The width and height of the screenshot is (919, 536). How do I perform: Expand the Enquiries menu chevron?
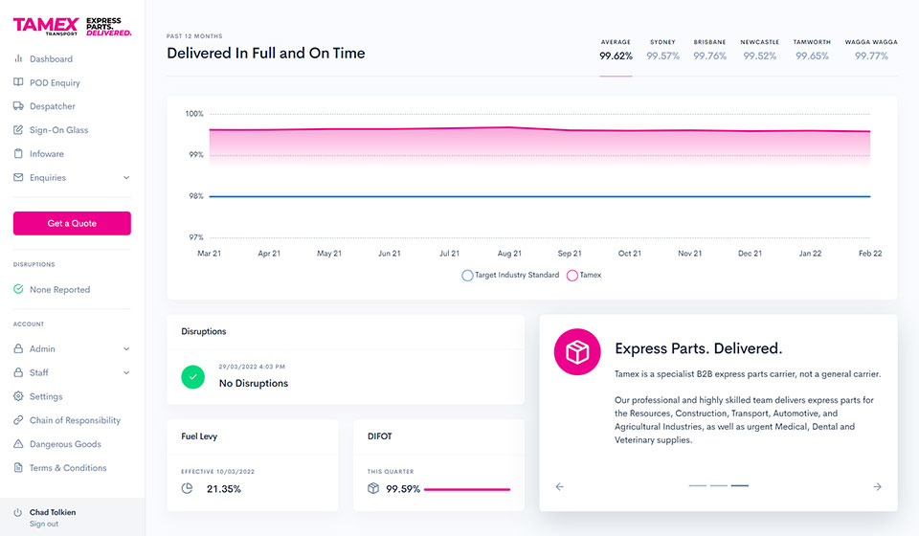click(126, 177)
